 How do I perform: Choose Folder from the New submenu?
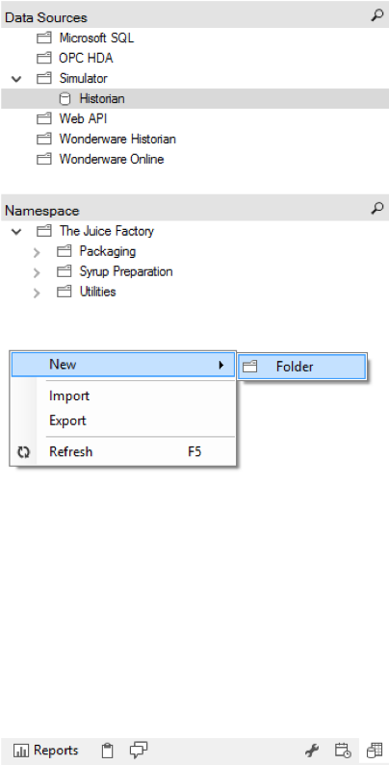302,367
